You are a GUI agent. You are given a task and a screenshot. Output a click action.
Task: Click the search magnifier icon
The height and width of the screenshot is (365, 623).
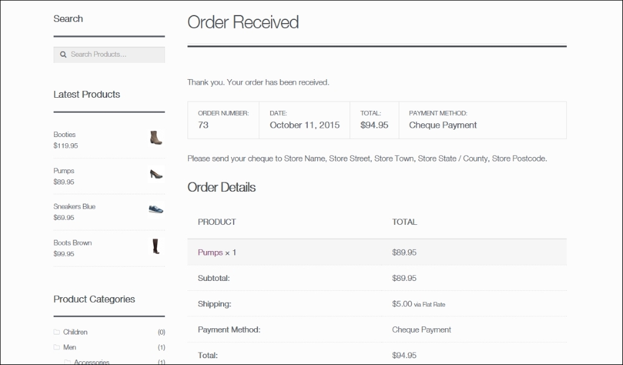(x=63, y=54)
